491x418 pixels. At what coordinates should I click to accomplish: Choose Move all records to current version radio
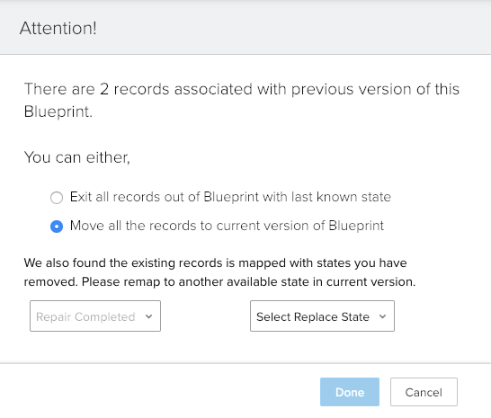[x=57, y=227]
